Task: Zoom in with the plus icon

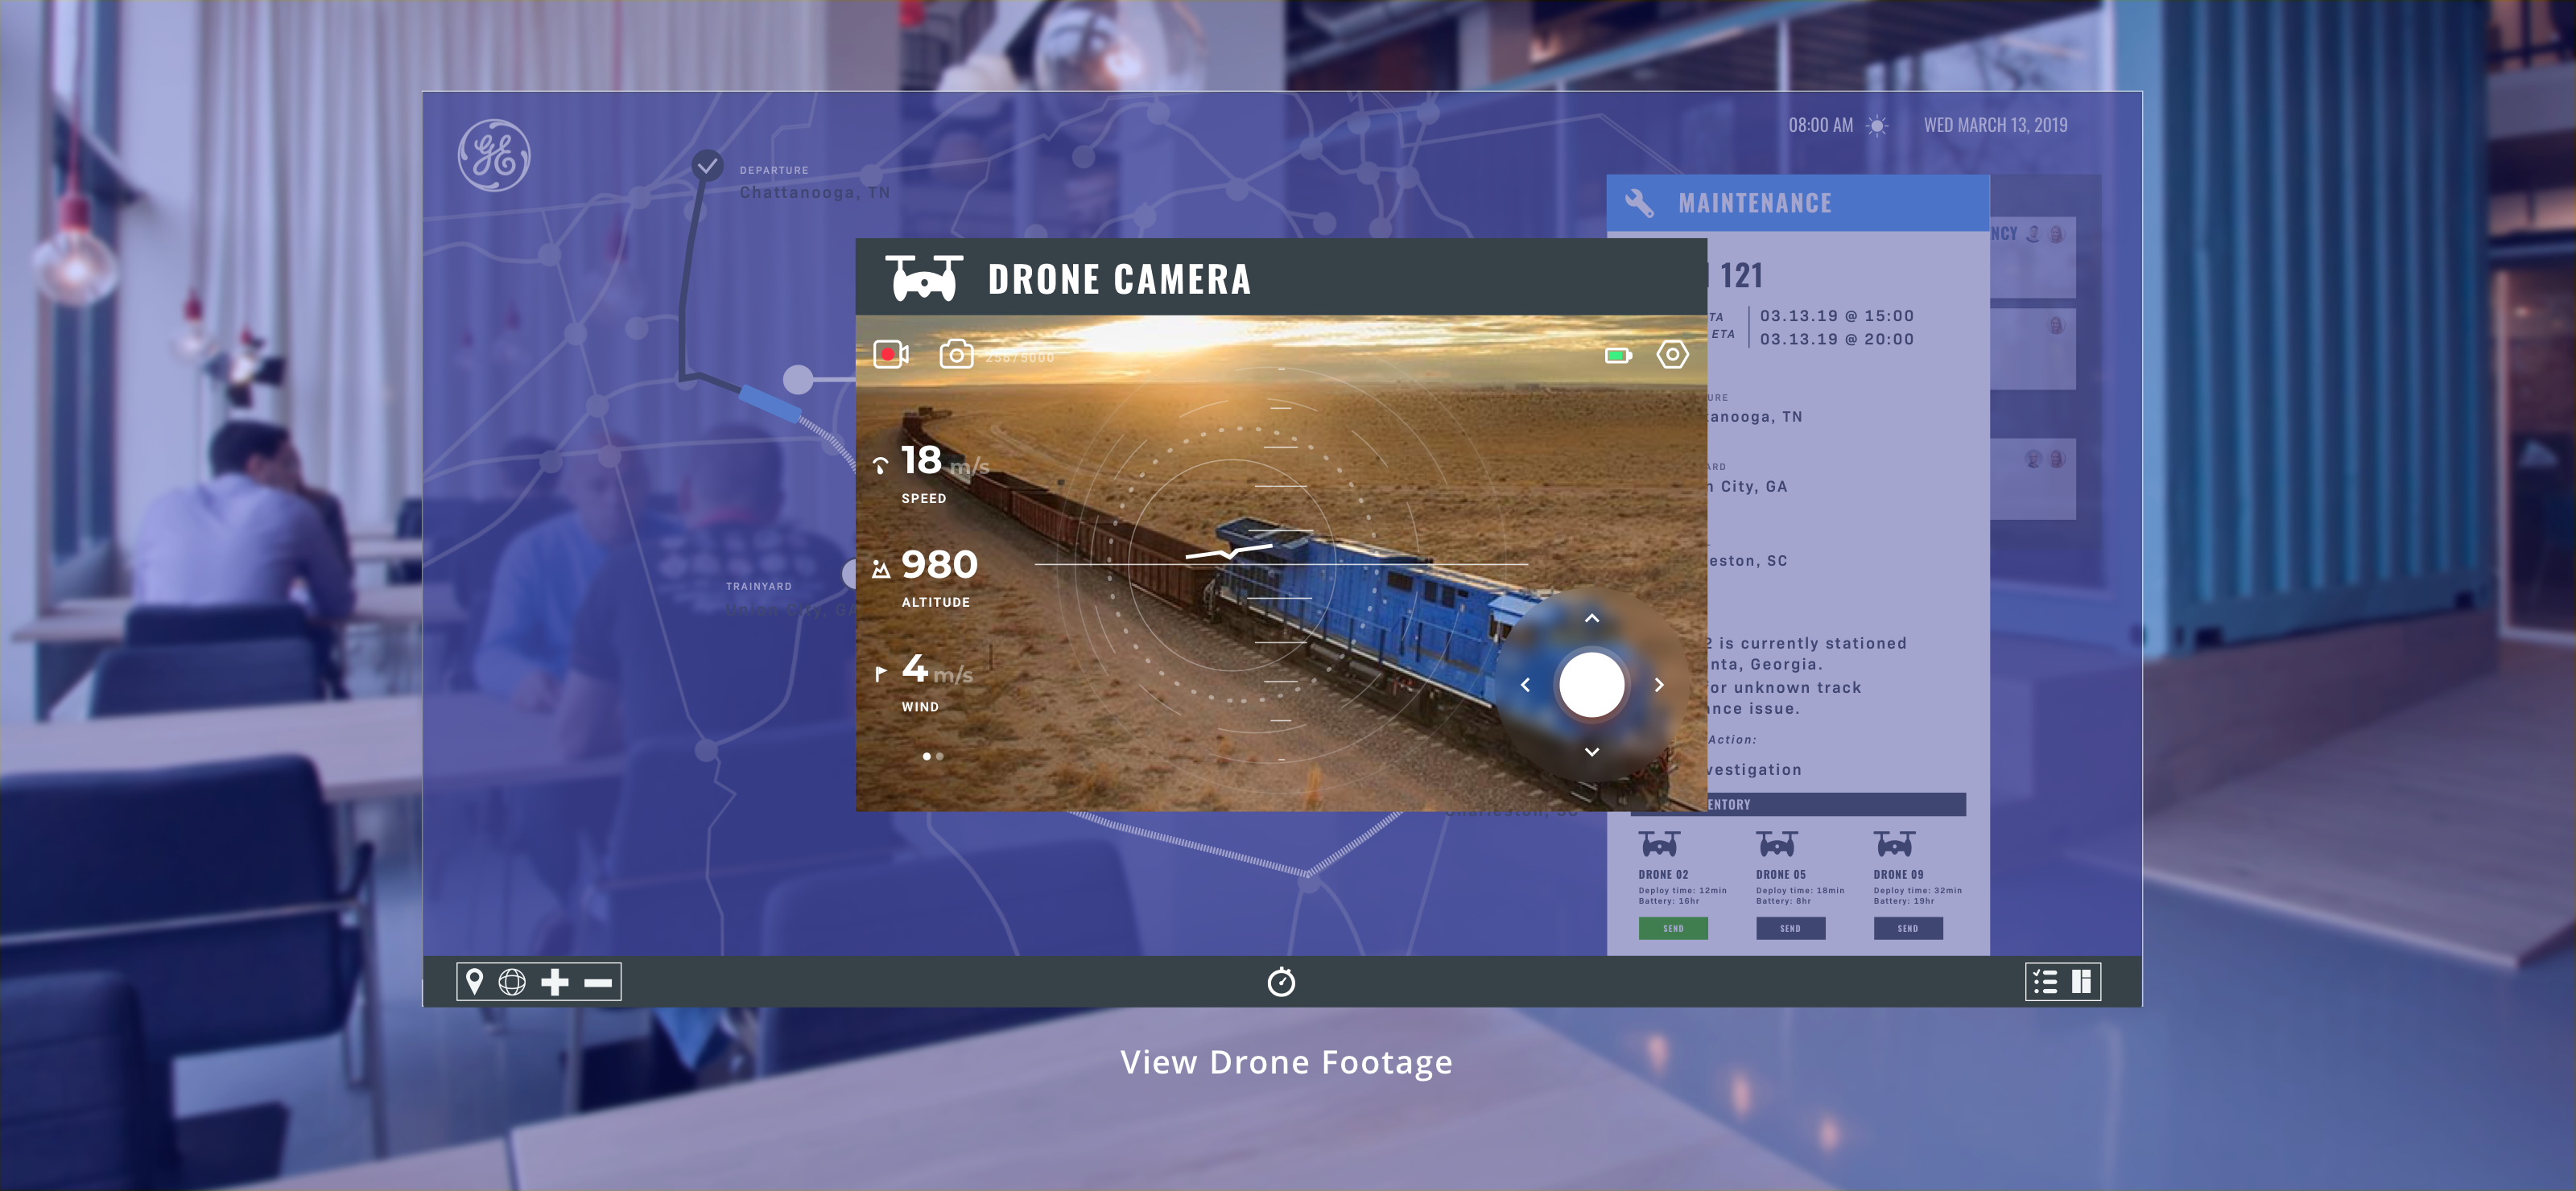Action: [555, 981]
